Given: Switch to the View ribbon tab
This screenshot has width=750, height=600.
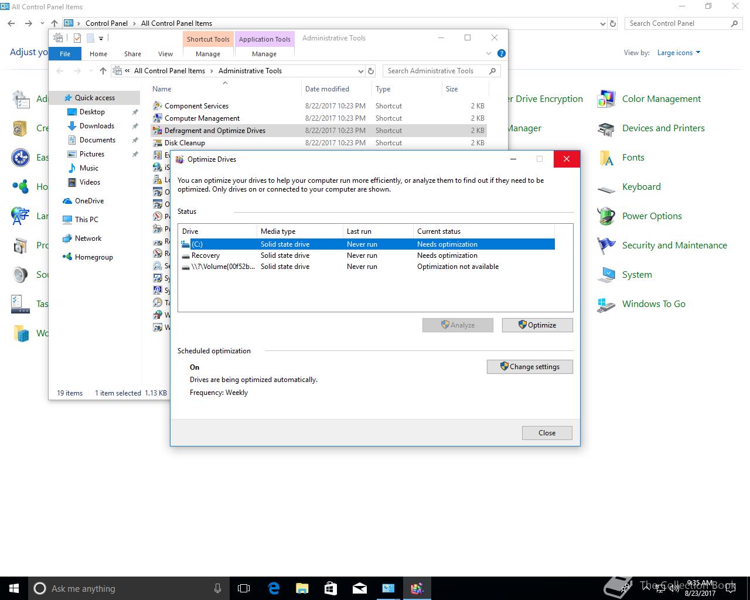Looking at the screenshot, I should (165, 54).
